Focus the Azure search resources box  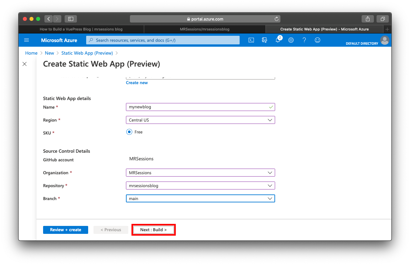163,40
